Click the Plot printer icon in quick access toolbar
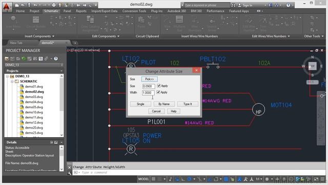Viewport: 328px width, 185px height. pyautogui.click(x=54, y=5)
